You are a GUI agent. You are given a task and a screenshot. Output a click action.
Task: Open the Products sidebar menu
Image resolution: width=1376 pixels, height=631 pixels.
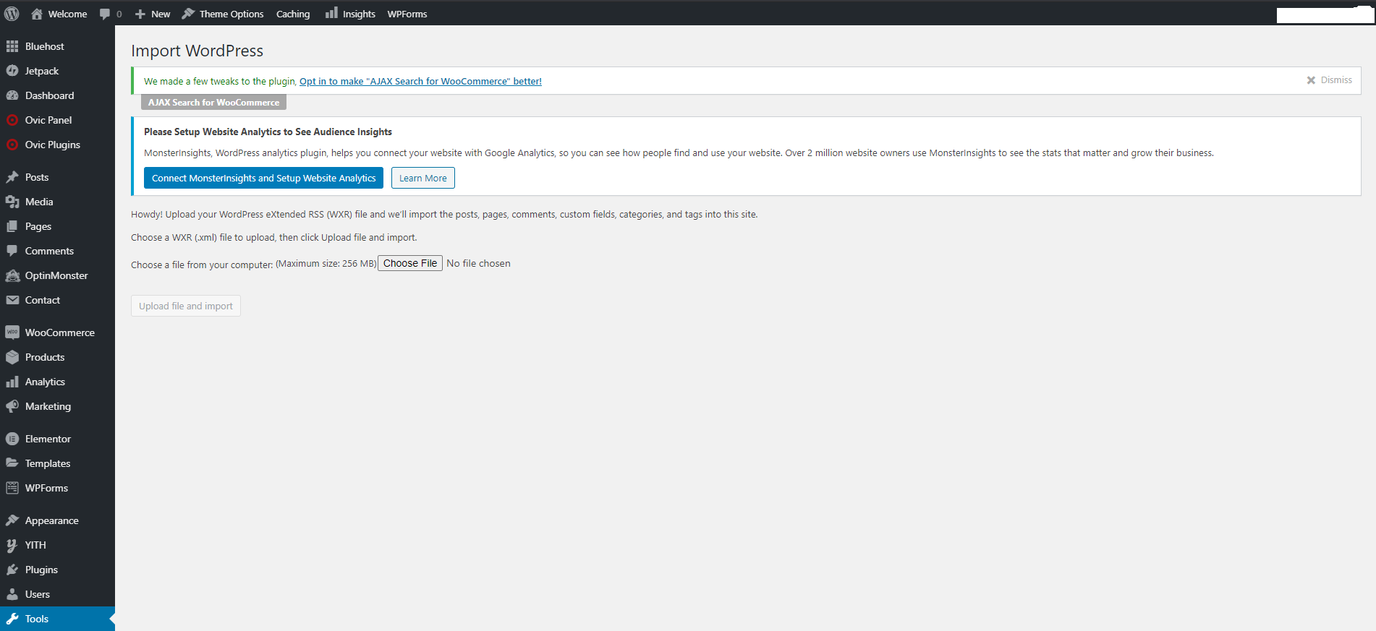point(57,357)
